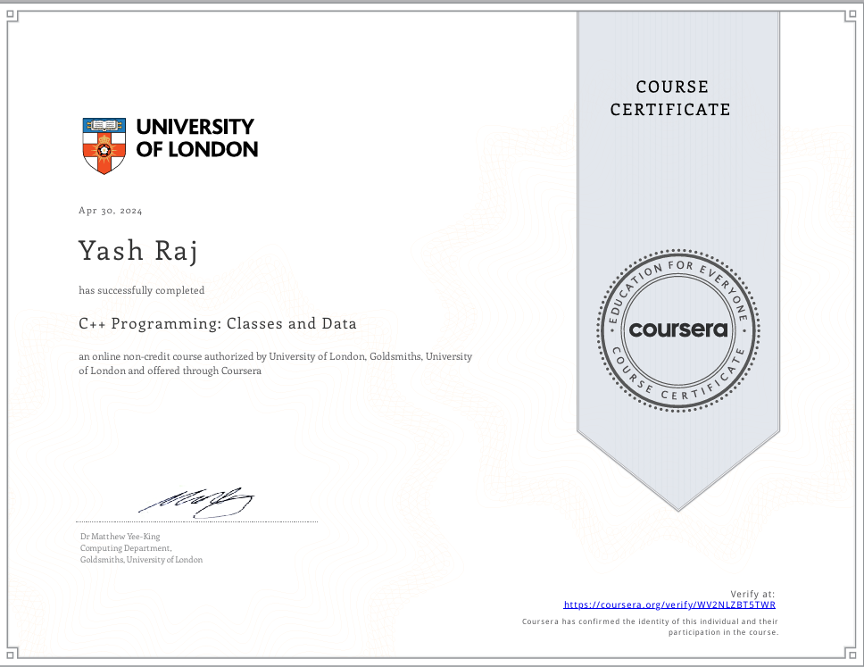Click the handwritten signature above the dotted line
The image size is (864, 667).
click(x=196, y=503)
